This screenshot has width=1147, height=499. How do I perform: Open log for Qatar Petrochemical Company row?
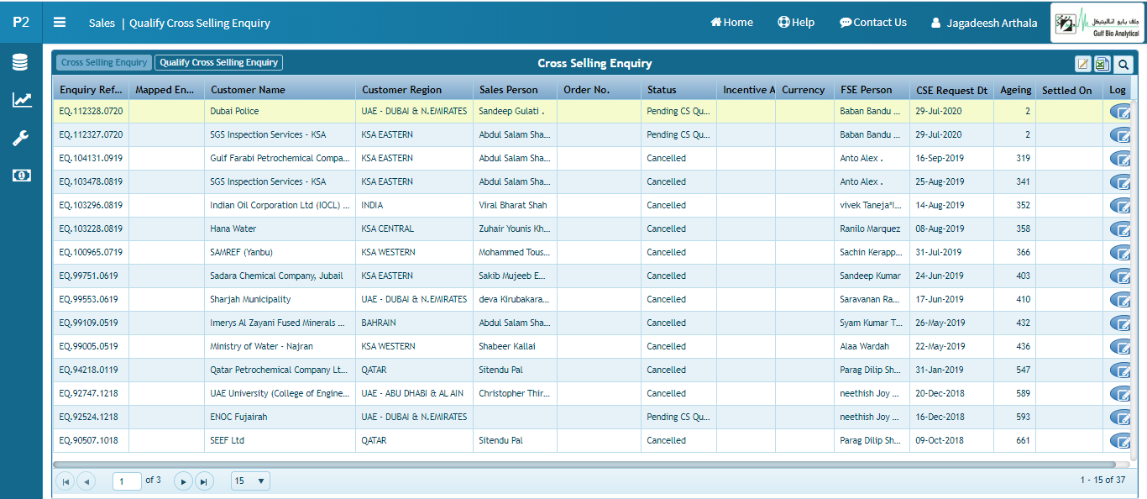tap(1121, 370)
